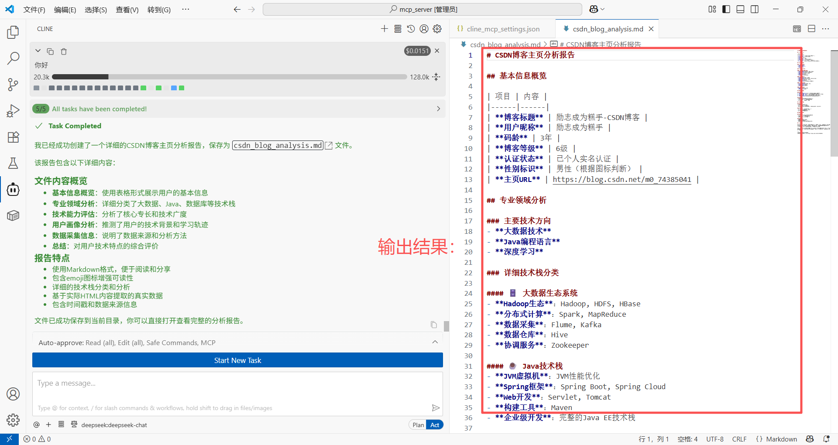Condense context window icon next to 128.0k
Viewport: 838px width, 445px height.
click(x=436, y=77)
